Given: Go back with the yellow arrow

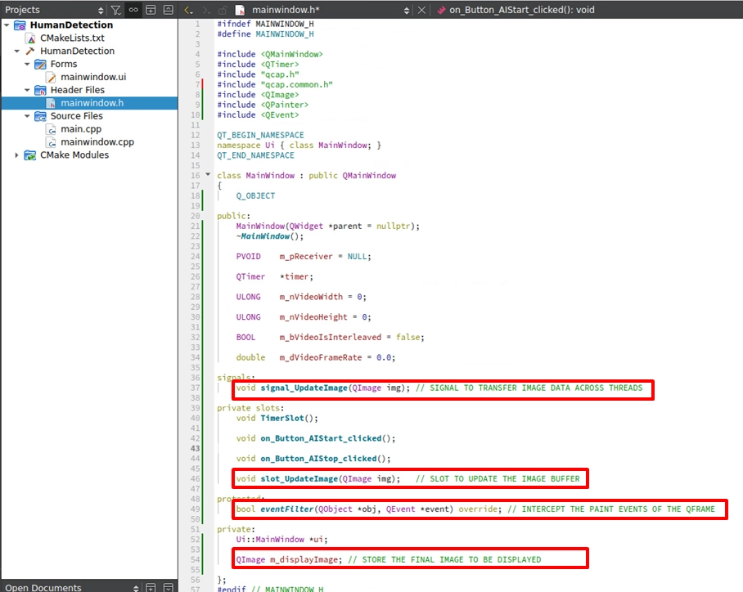Looking at the screenshot, I should click(x=188, y=10).
